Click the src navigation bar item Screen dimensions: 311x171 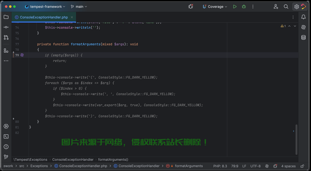(x=22, y=166)
